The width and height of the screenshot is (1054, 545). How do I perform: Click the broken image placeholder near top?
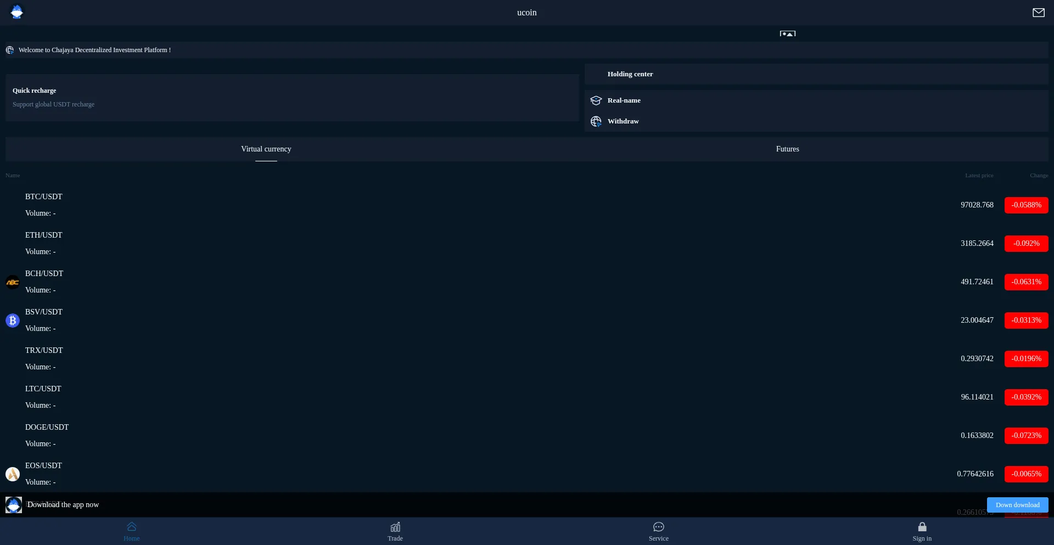tap(787, 33)
